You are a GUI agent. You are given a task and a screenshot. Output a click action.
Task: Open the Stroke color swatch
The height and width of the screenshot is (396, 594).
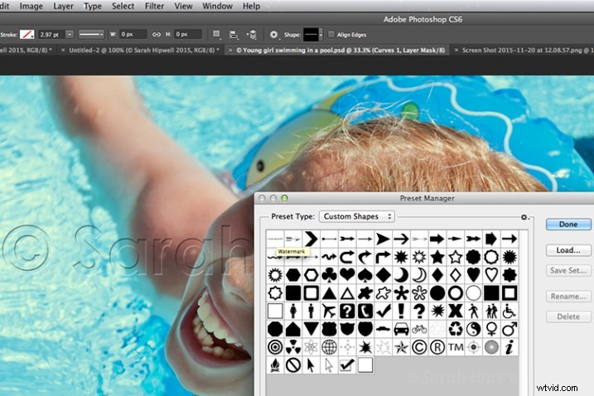click(27, 35)
